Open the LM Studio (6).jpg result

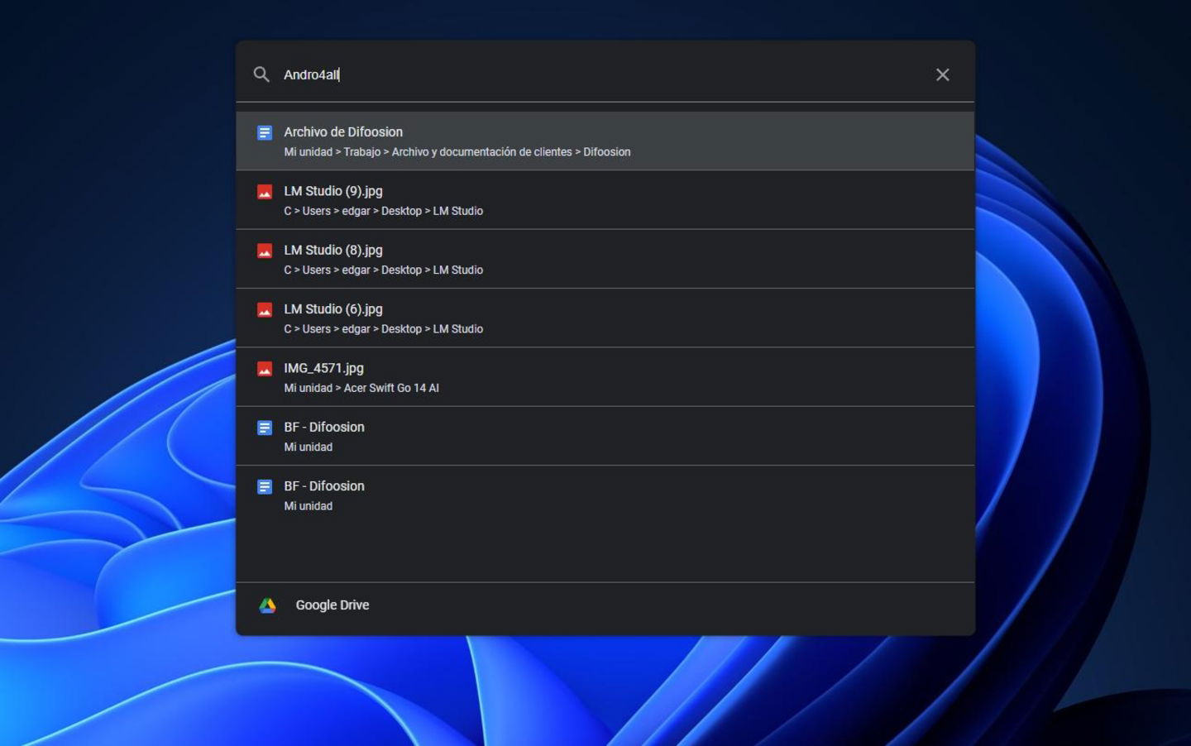click(x=605, y=318)
